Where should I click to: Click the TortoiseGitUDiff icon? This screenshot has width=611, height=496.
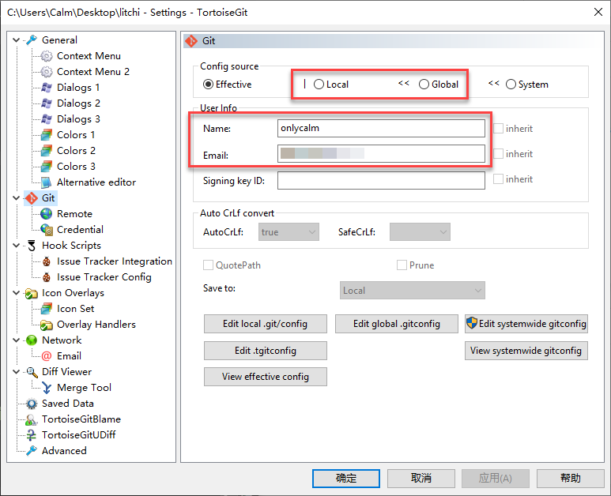32,435
